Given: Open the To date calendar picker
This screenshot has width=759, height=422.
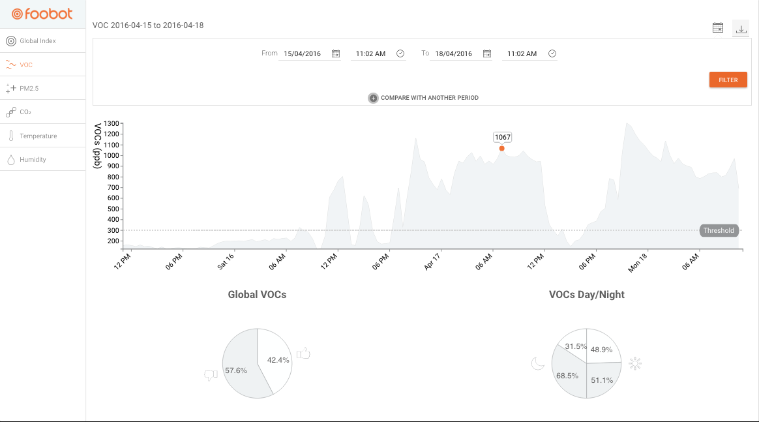Looking at the screenshot, I should [x=487, y=53].
